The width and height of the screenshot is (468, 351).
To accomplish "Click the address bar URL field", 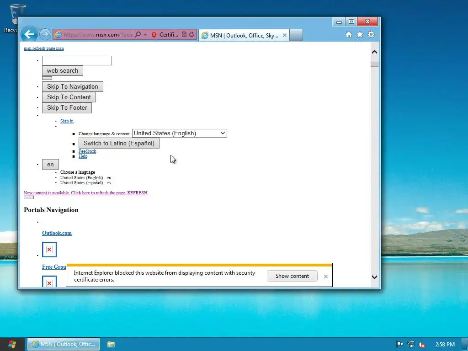I will [x=98, y=35].
